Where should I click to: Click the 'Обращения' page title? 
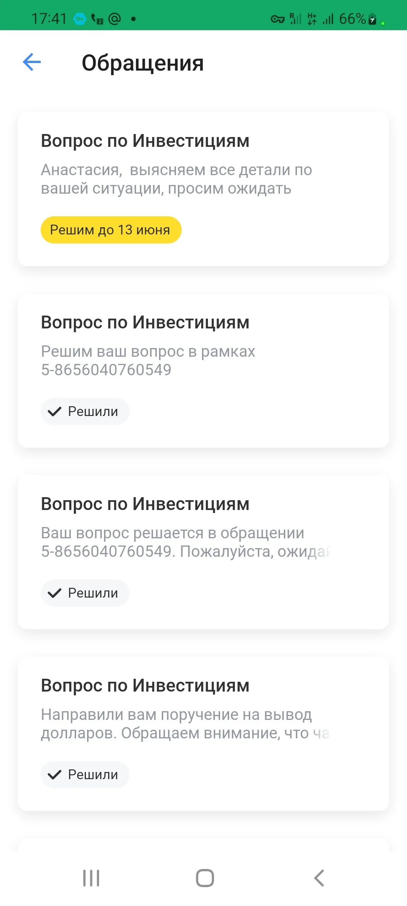(143, 63)
